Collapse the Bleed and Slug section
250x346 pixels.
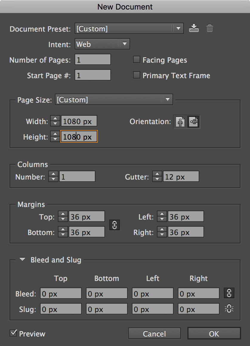[x=22, y=259]
